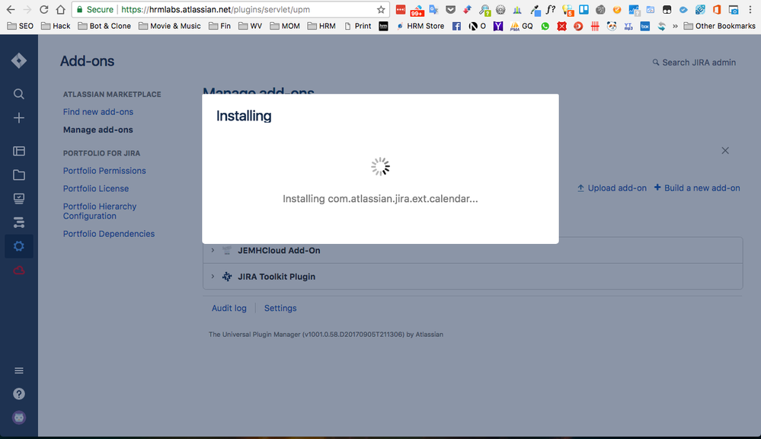This screenshot has height=439, width=761.
Task: Click Build a new add-on link
Action: coord(697,188)
